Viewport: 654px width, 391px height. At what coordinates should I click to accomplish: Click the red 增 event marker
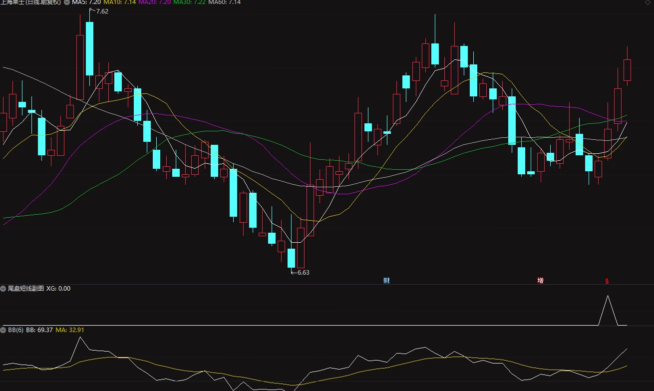(x=540, y=281)
